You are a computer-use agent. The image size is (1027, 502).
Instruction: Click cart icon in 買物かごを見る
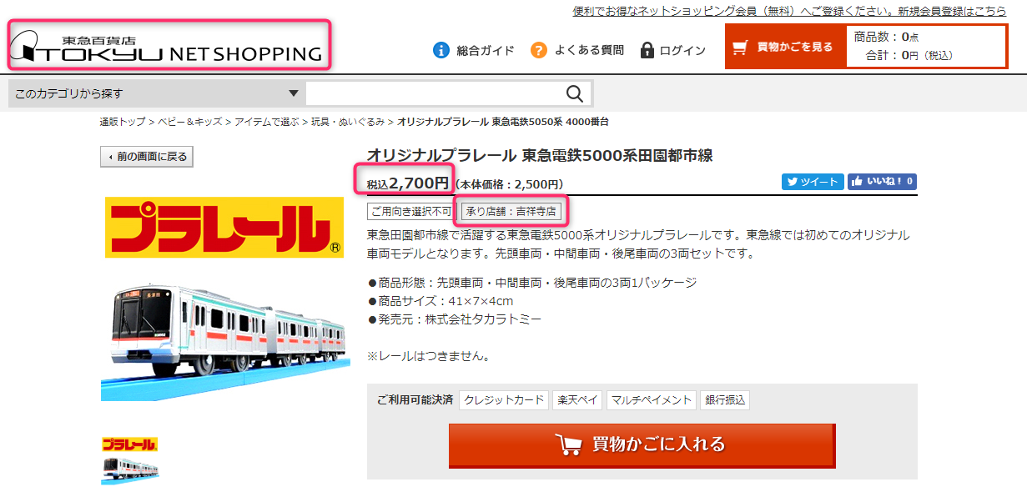coord(740,47)
